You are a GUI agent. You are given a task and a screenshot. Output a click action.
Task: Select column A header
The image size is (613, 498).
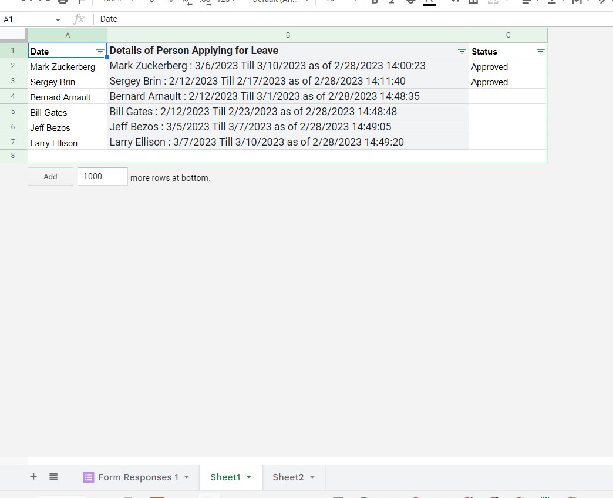pos(68,35)
